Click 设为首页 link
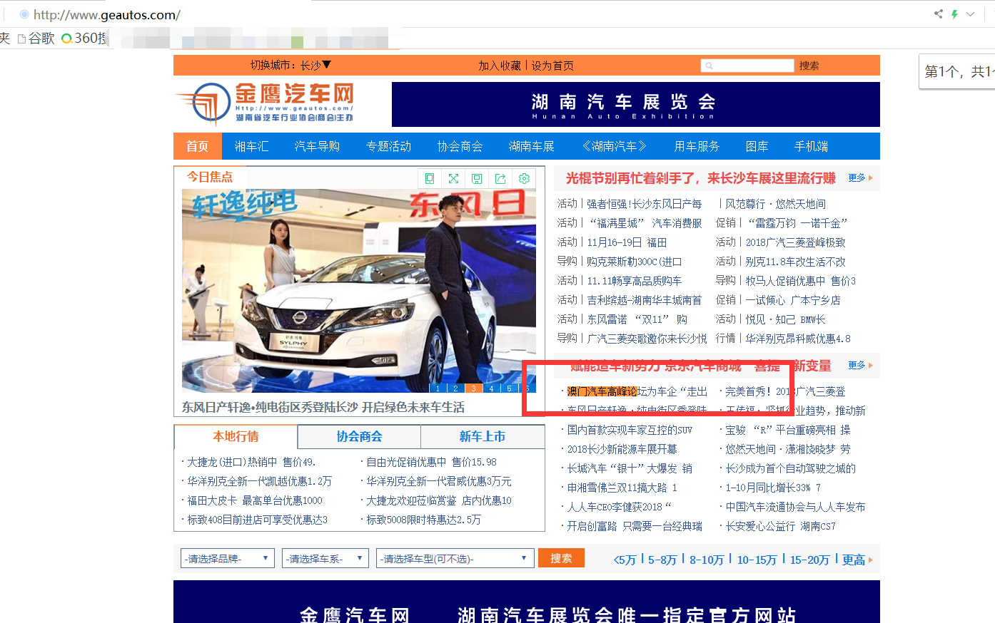 (x=552, y=66)
